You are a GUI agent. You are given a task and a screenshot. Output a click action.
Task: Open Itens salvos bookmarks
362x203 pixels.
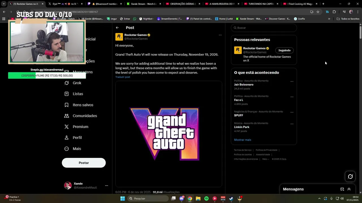(79, 105)
